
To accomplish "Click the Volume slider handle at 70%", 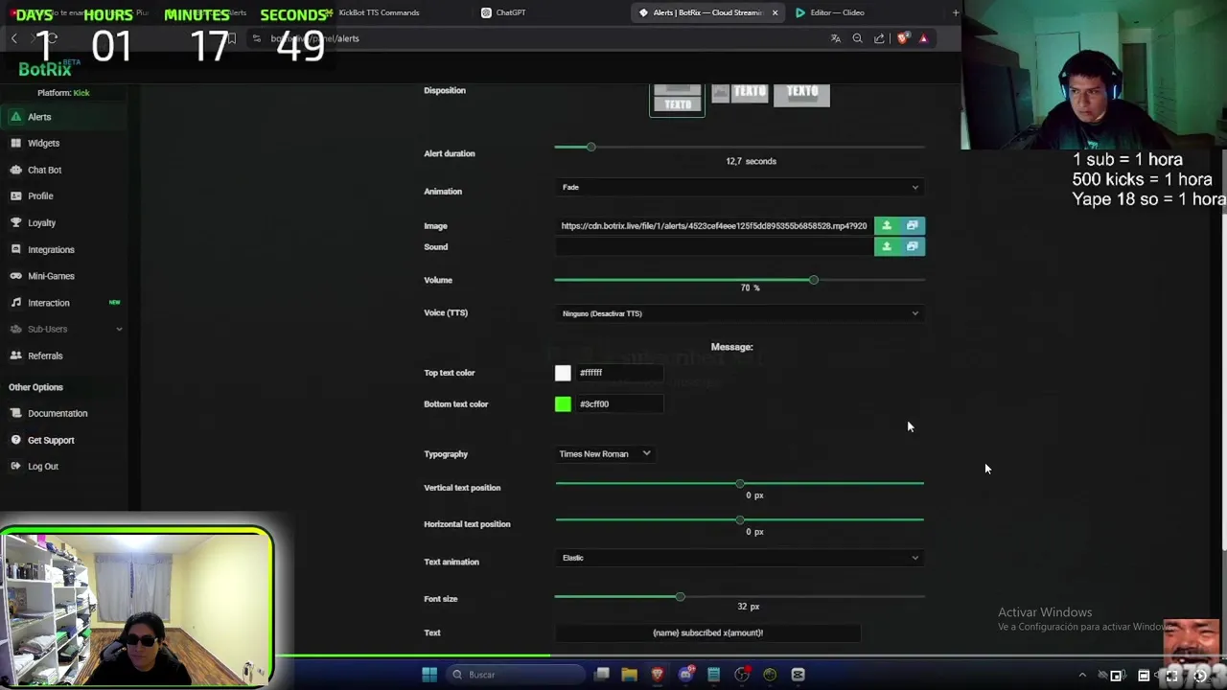I will pos(814,280).
